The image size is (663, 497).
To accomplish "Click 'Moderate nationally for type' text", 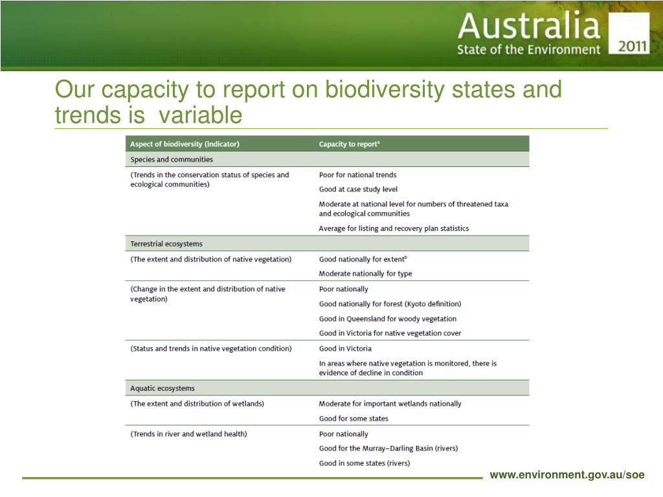I will (365, 274).
